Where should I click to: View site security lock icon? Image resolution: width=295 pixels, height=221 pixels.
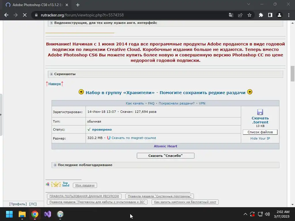[36, 15]
